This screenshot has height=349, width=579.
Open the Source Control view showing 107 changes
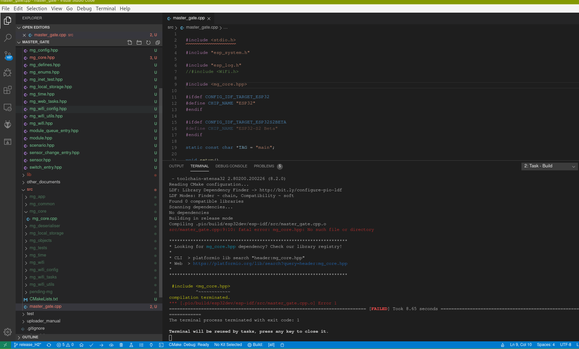[8, 55]
